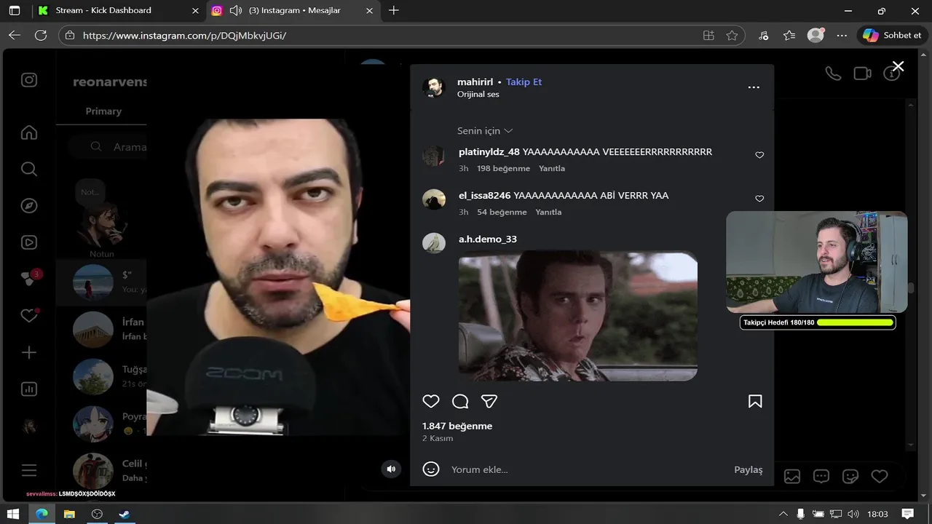Open Edge Settings and more menu

click(842, 35)
